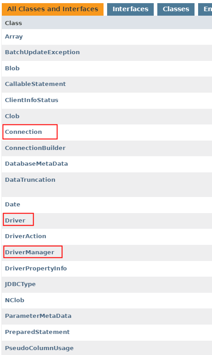The height and width of the screenshot is (355, 212).
Task: Open the Blob interface link
Action: [x=12, y=68]
